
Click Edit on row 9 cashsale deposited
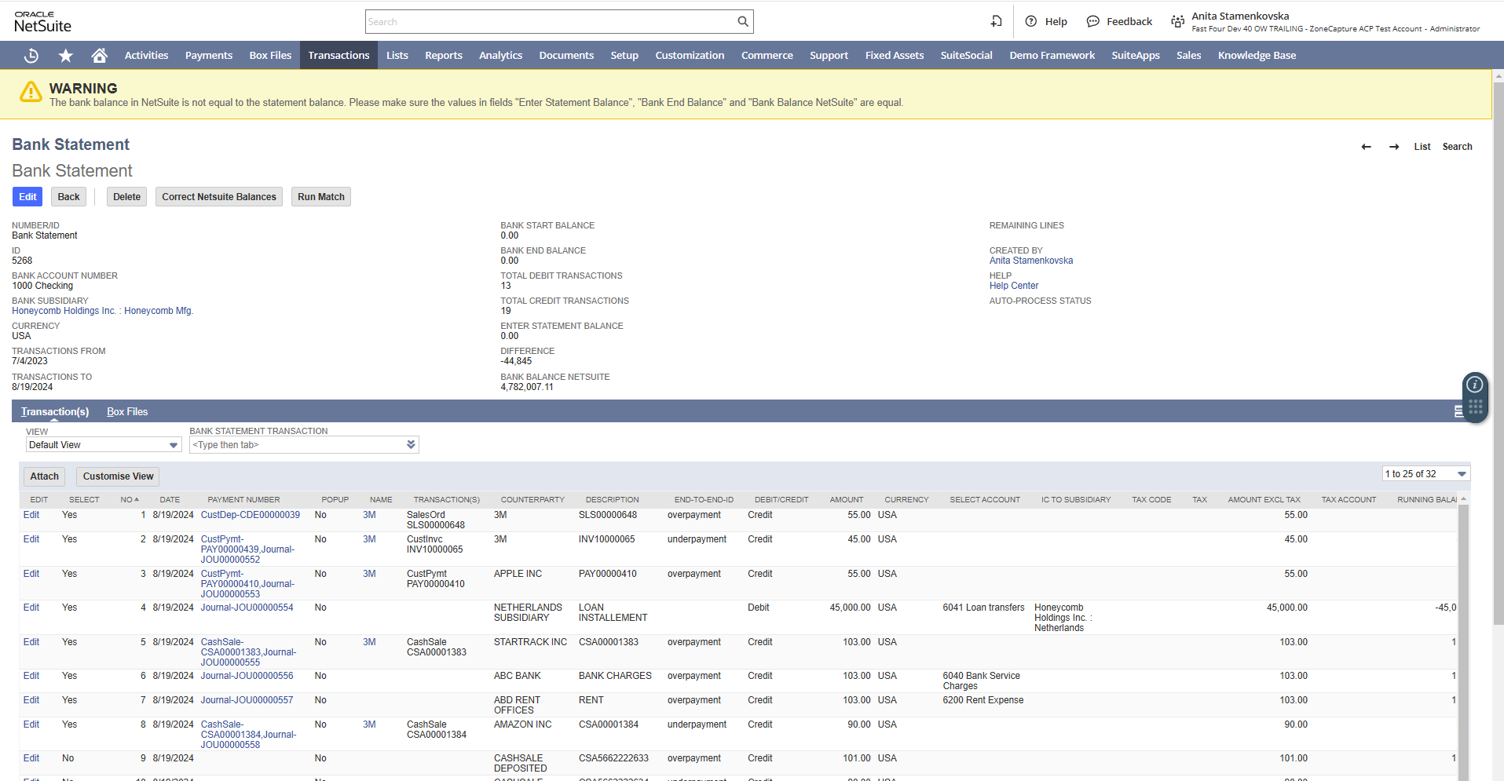click(31, 758)
